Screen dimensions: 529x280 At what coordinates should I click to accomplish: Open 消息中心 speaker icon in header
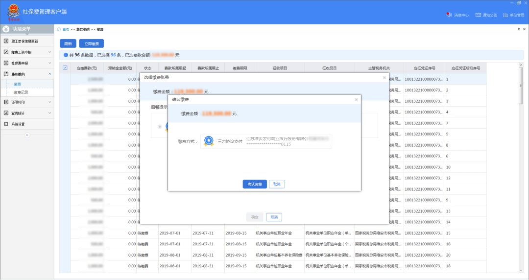449,15
